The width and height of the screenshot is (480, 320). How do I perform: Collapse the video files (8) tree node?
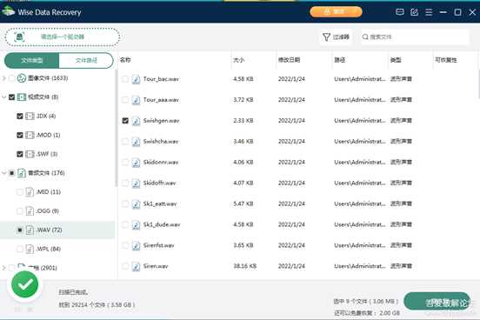click(4, 97)
